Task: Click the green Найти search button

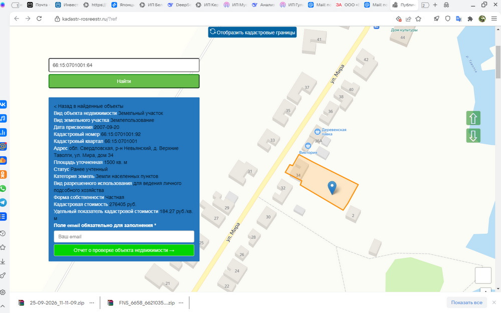Action: [124, 81]
